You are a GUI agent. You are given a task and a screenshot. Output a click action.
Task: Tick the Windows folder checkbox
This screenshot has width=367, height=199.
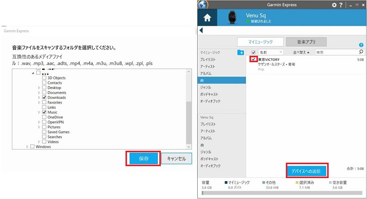(32, 146)
